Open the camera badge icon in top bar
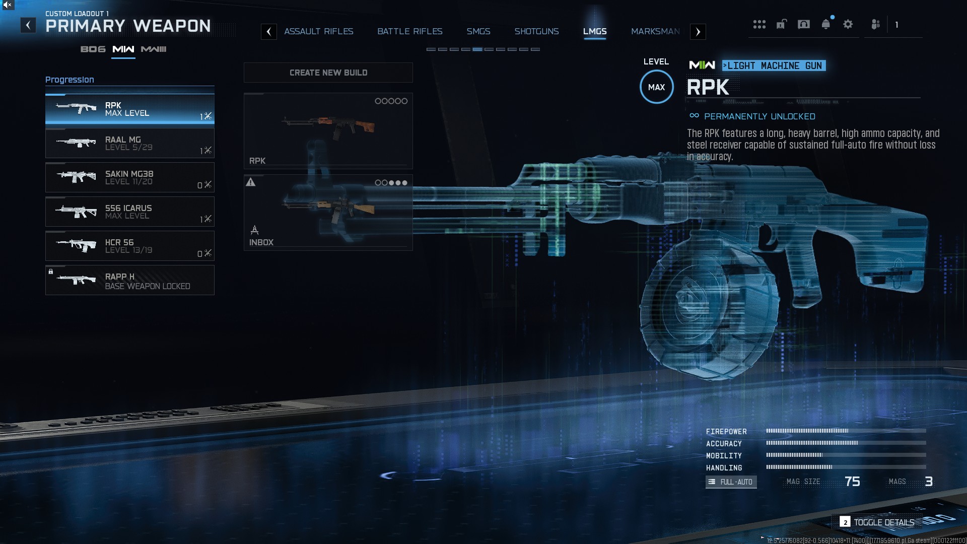This screenshot has width=967, height=544. coord(804,24)
